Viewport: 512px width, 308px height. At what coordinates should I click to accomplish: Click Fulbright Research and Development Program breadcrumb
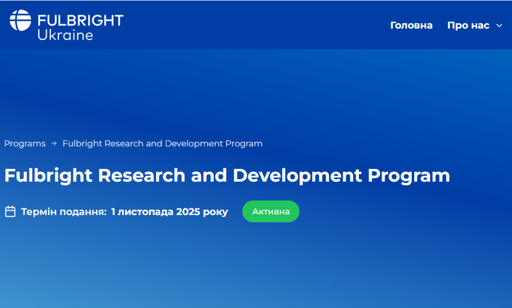pyautogui.click(x=162, y=144)
